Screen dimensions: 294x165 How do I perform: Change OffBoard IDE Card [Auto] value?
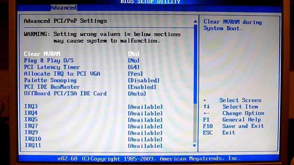137,93
